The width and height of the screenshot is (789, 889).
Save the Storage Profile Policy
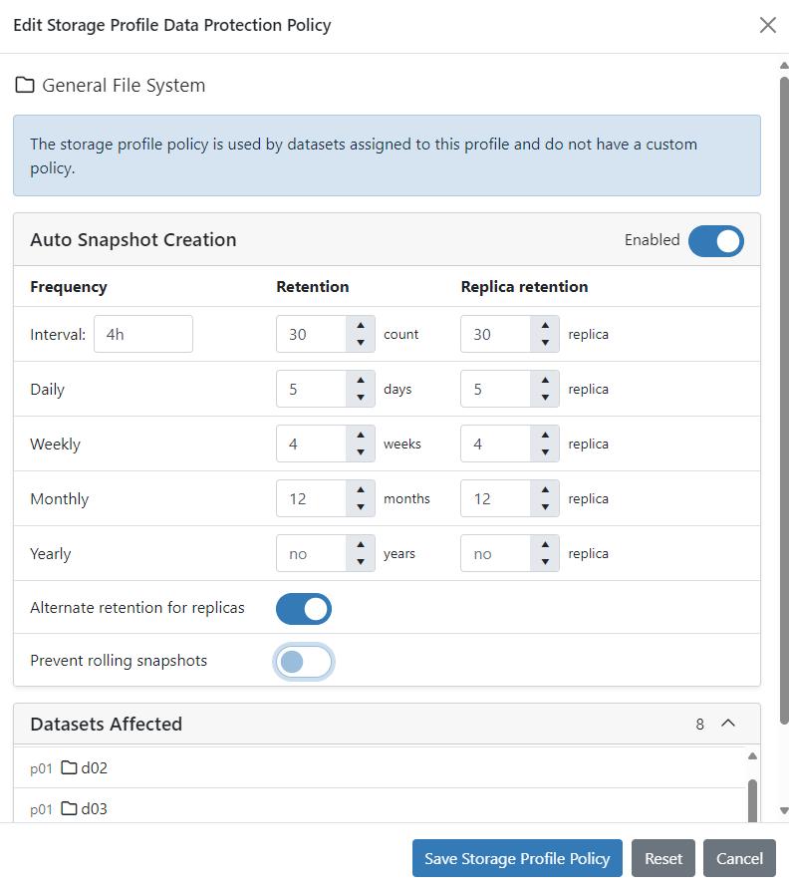[x=516, y=858]
